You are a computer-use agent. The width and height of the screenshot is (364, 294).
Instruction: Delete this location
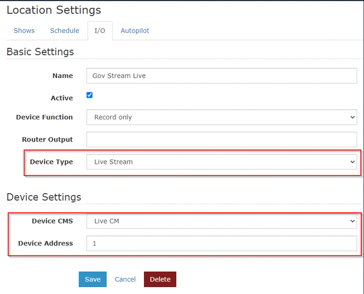160,279
